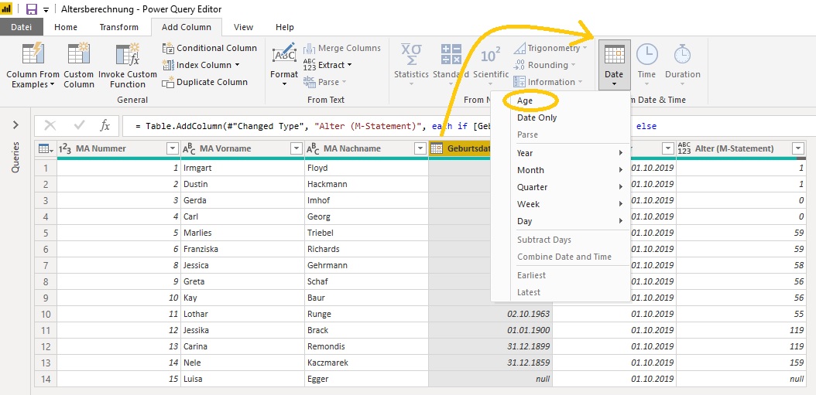
Task: Click the save icon in title bar
Action: click(32, 9)
